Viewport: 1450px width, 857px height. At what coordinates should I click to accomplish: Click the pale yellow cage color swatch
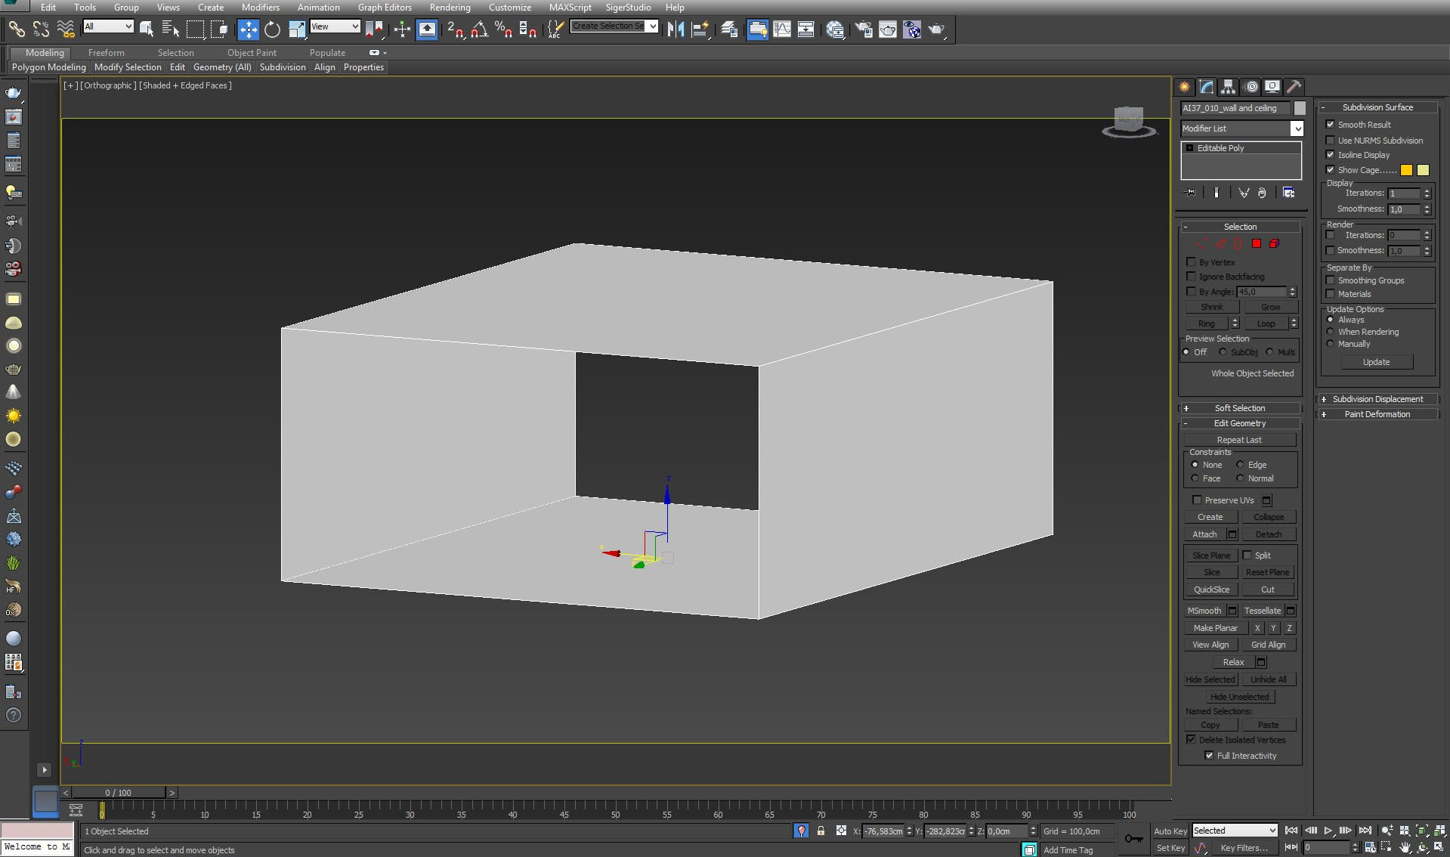pyautogui.click(x=1423, y=170)
